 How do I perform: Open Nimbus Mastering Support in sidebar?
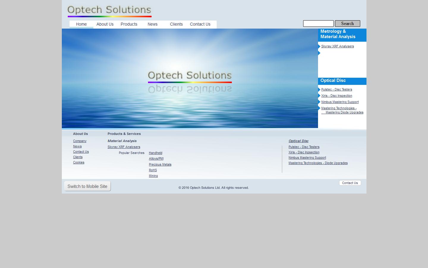(340, 102)
